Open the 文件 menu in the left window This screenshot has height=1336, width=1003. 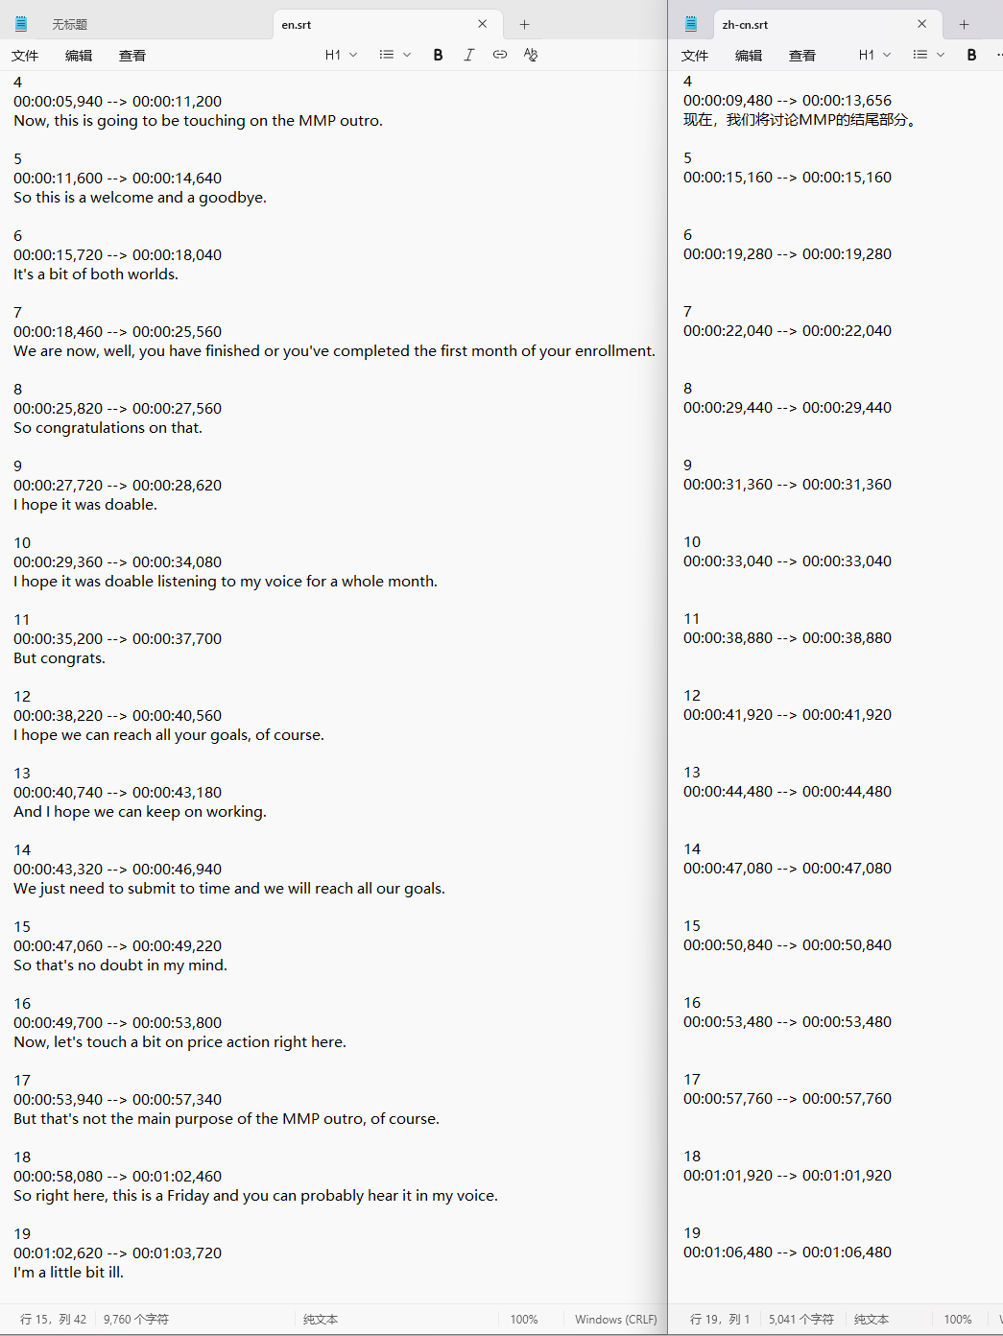[x=25, y=56]
